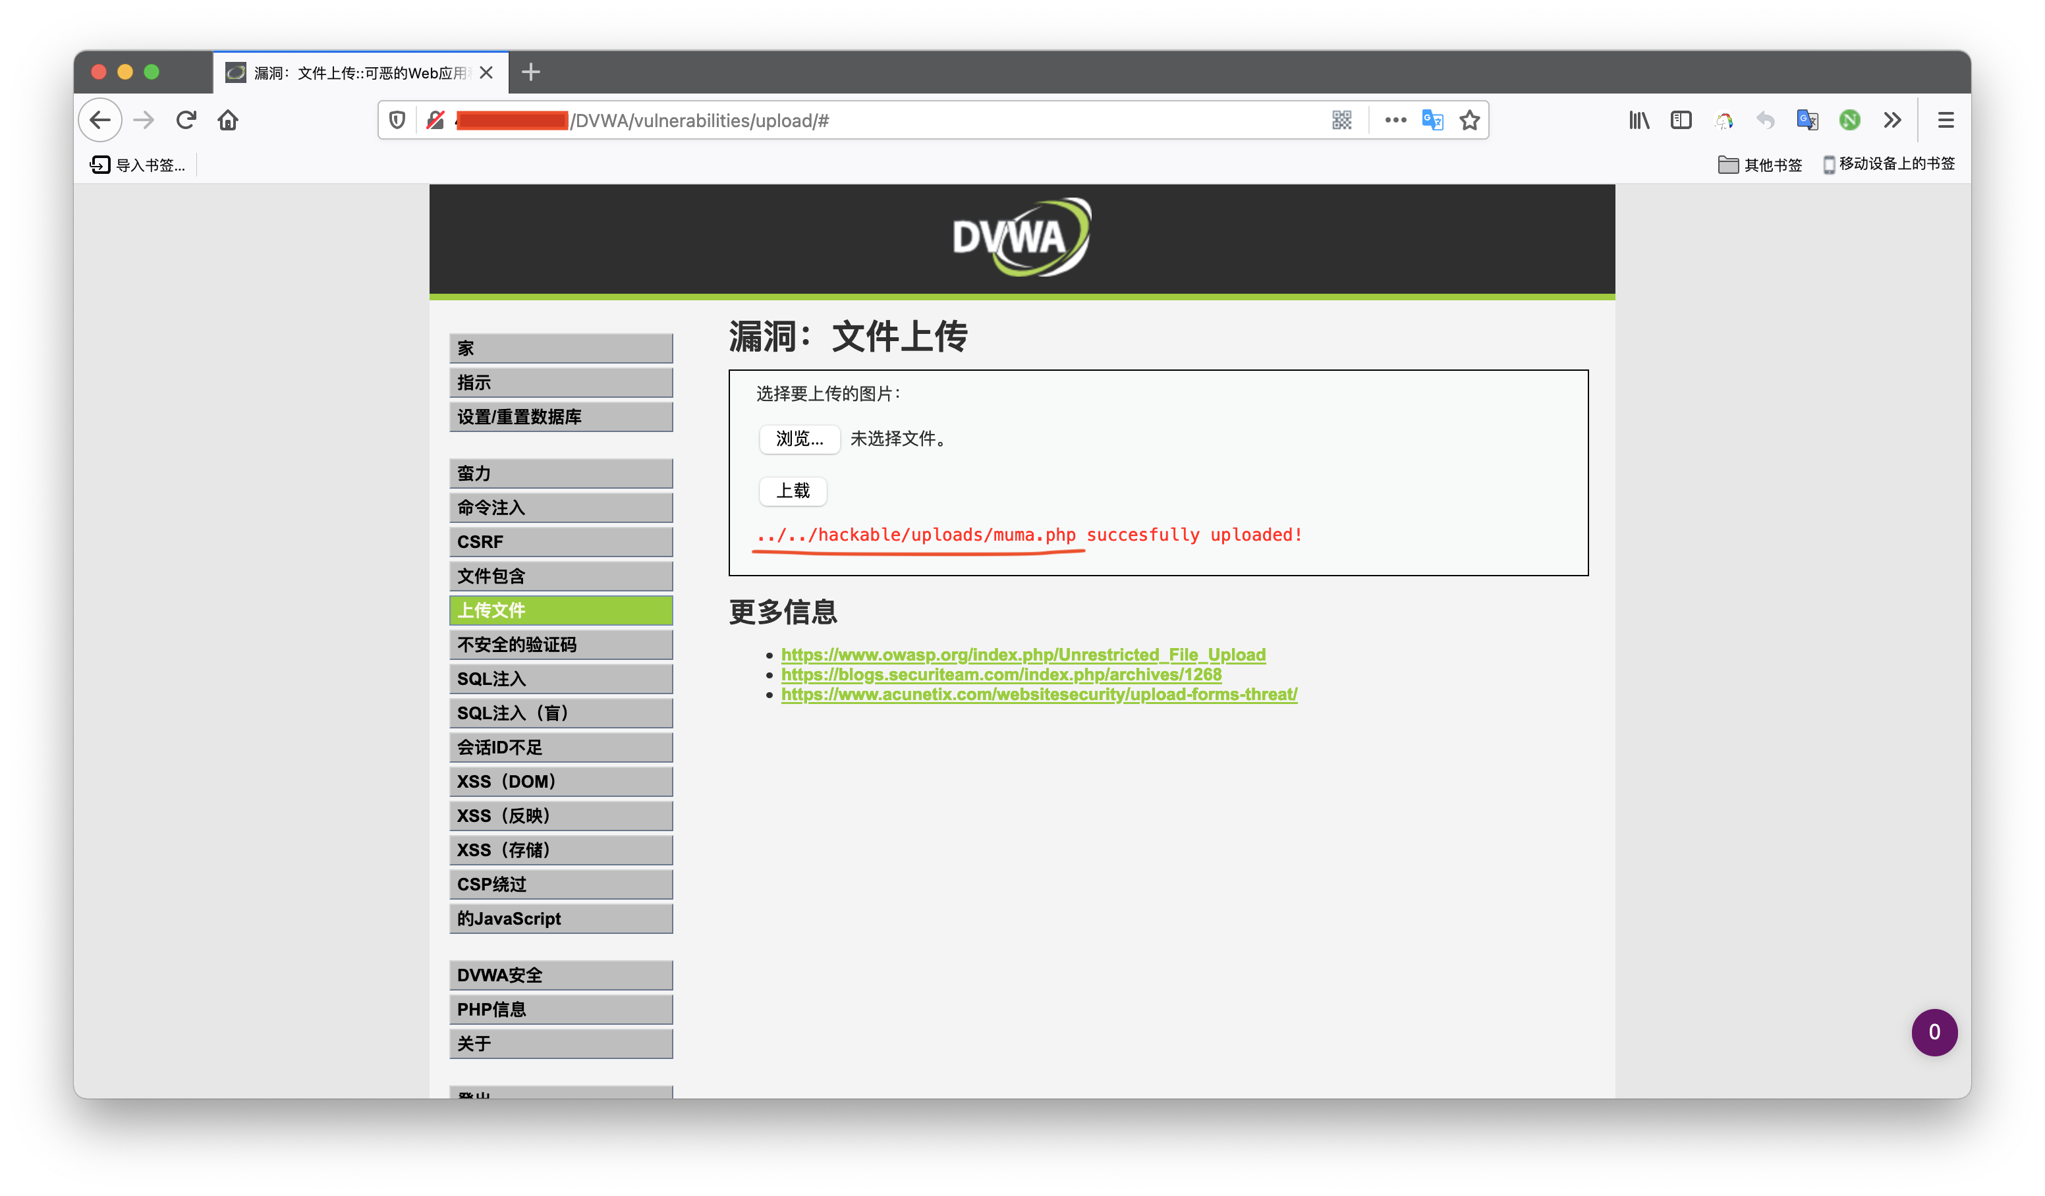Click the tracking protection shield icon
The width and height of the screenshot is (2045, 1196).
tap(397, 120)
